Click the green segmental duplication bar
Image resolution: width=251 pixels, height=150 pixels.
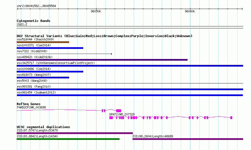pos(68,139)
